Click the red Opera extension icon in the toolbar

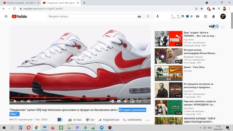pyautogui.click(x=209, y=9)
